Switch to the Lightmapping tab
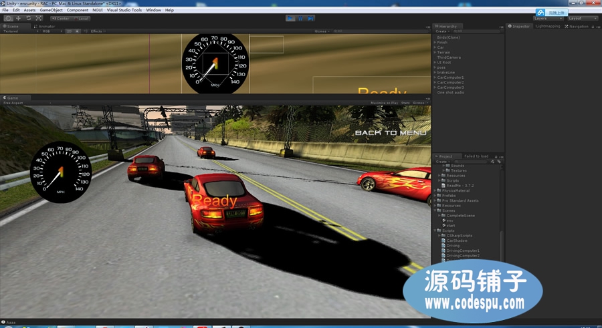 (x=547, y=26)
